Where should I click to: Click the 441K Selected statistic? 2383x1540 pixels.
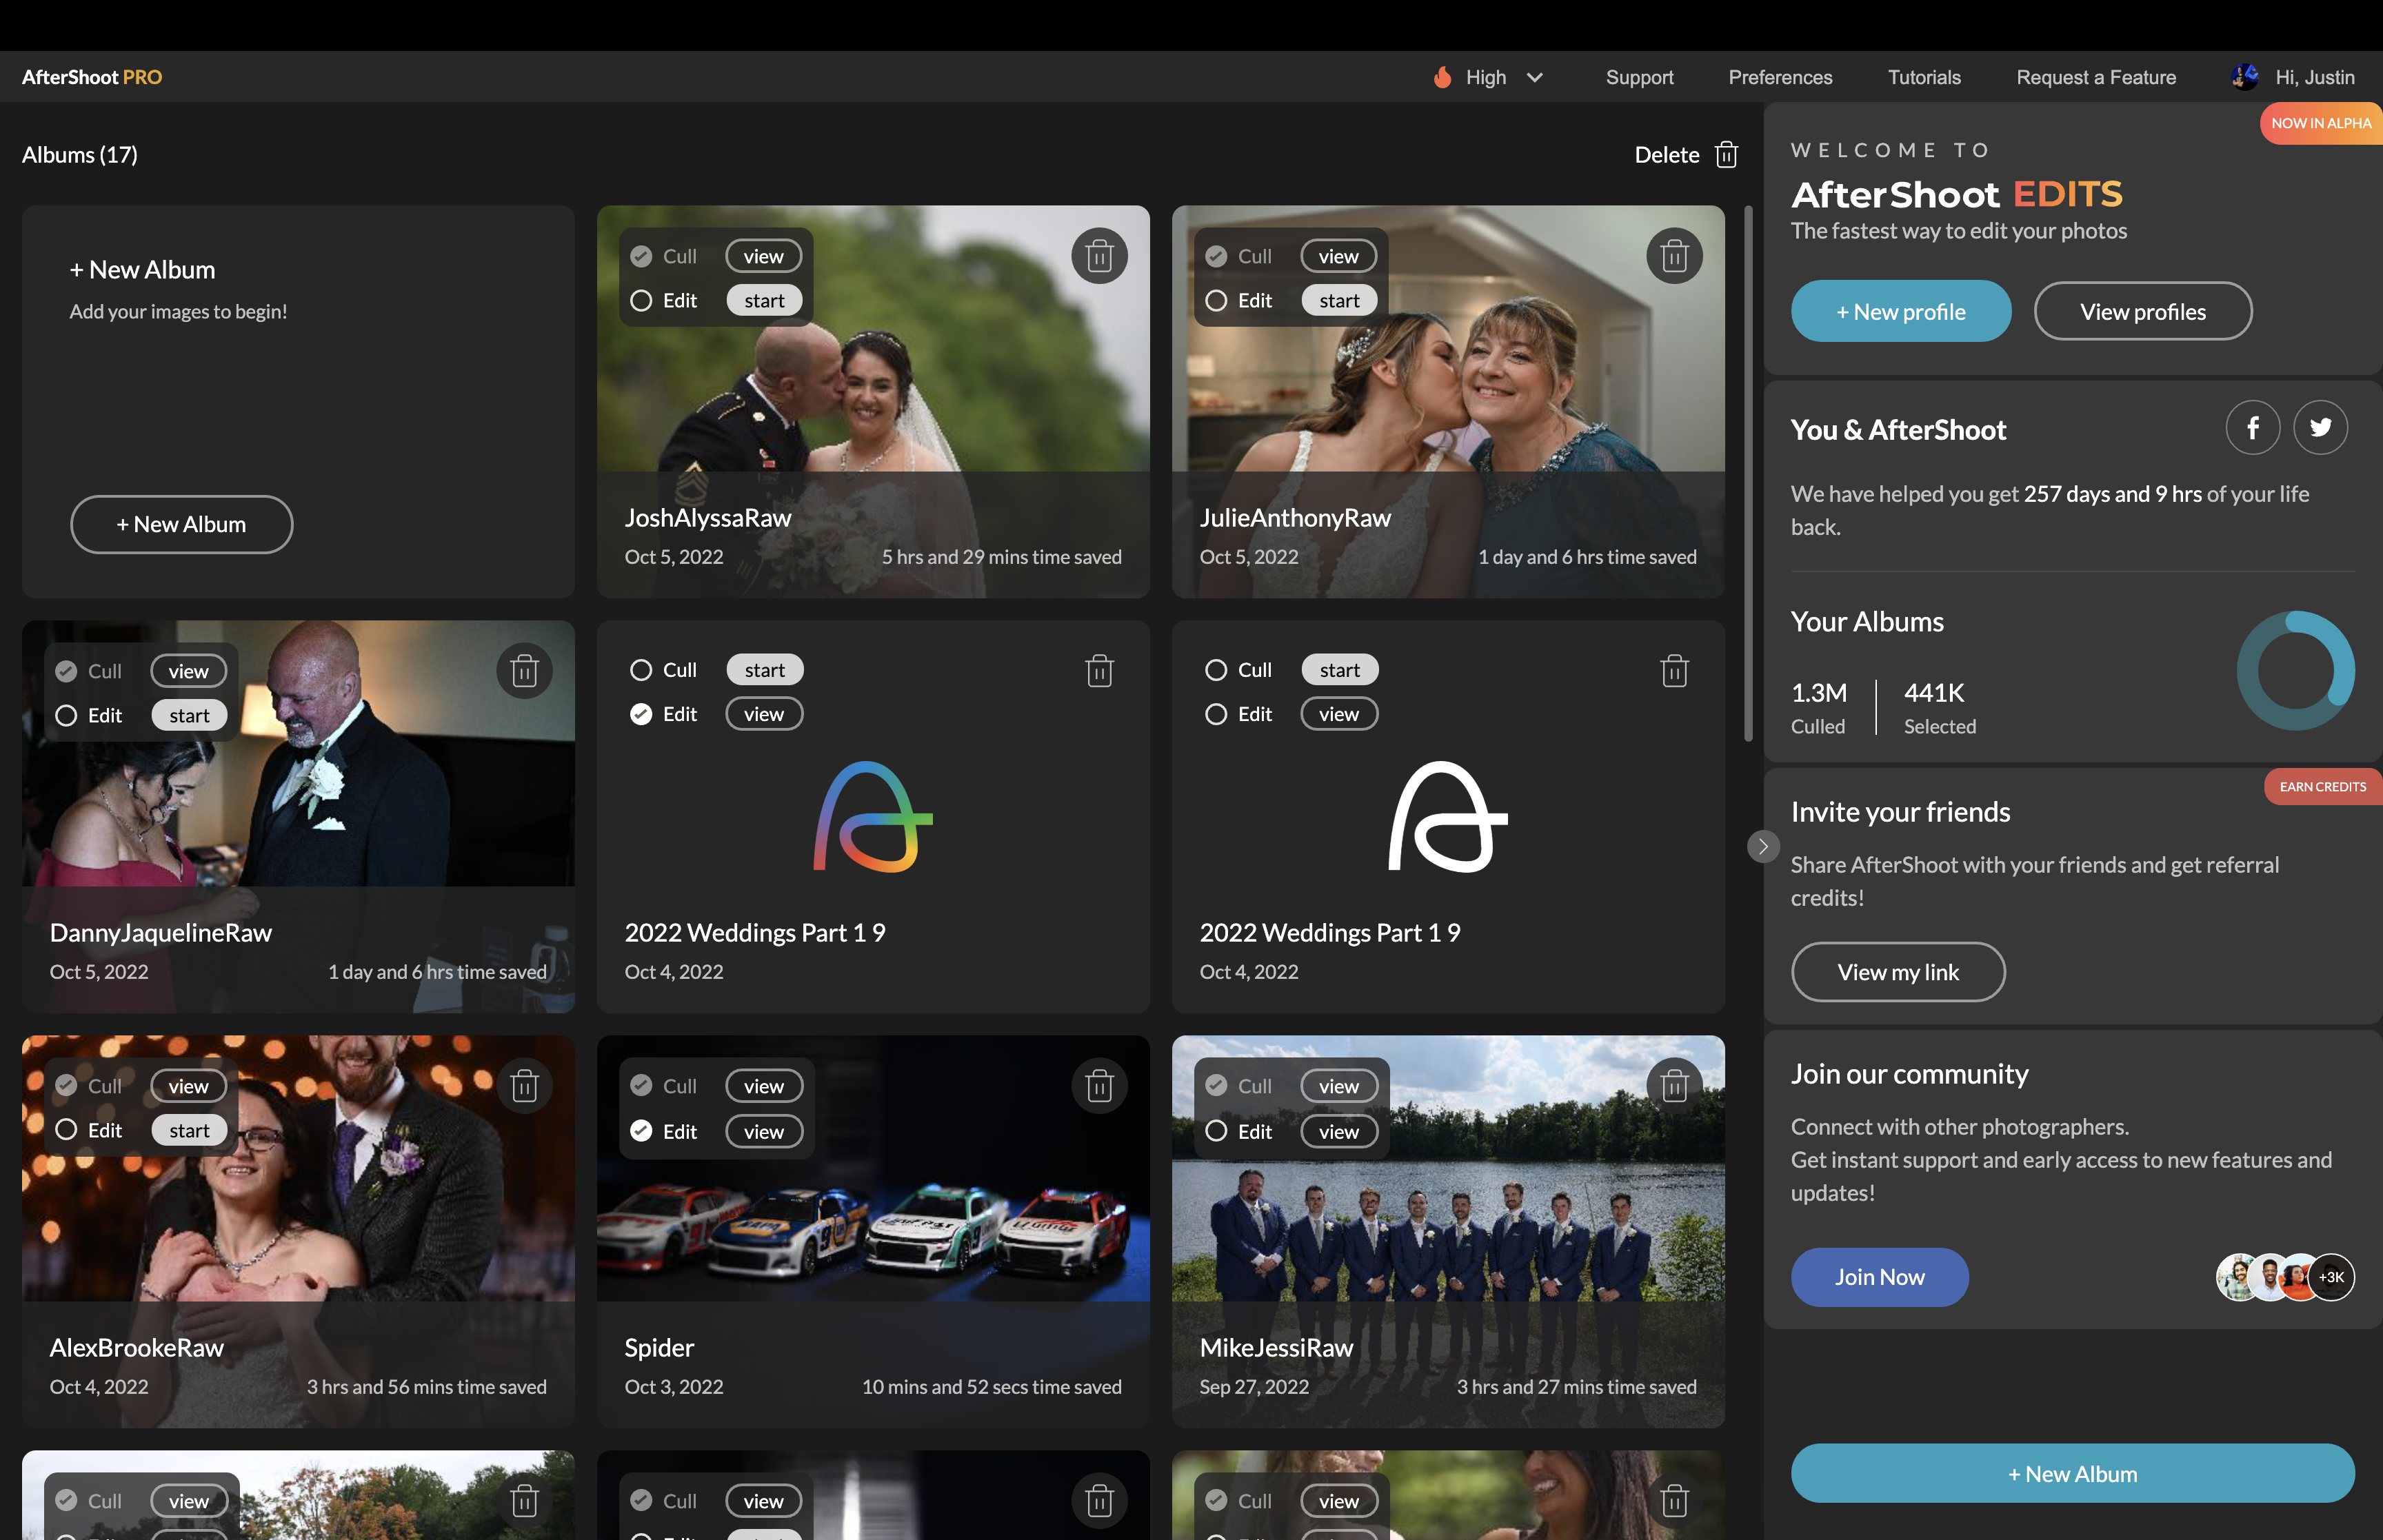(1939, 707)
